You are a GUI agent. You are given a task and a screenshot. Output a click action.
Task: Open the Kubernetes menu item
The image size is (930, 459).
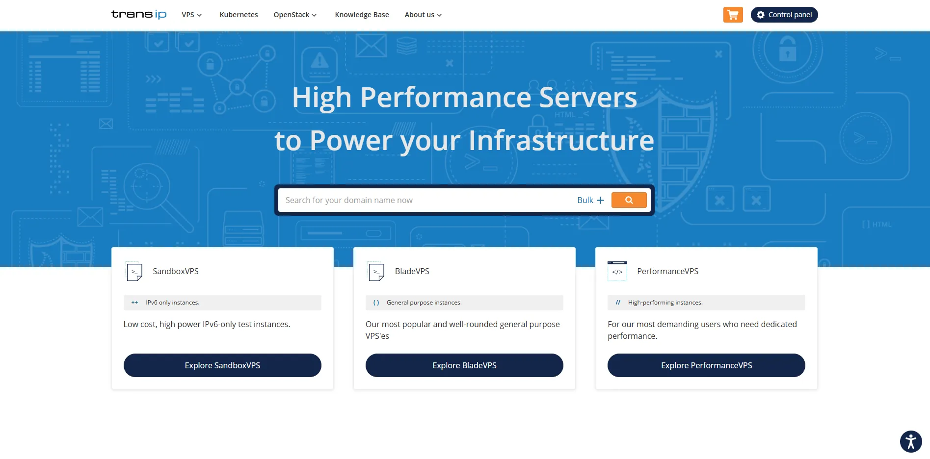[239, 15]
